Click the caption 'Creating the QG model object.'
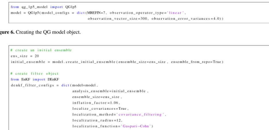 (48, 32)
